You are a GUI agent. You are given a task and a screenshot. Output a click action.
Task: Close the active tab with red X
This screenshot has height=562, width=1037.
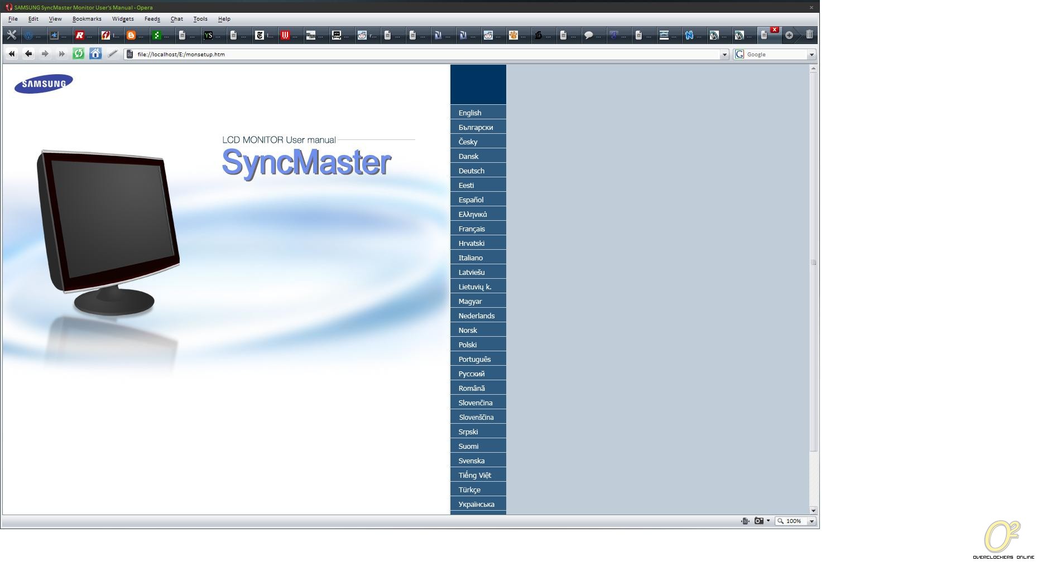pyautogui.click(x=775, y=30)
